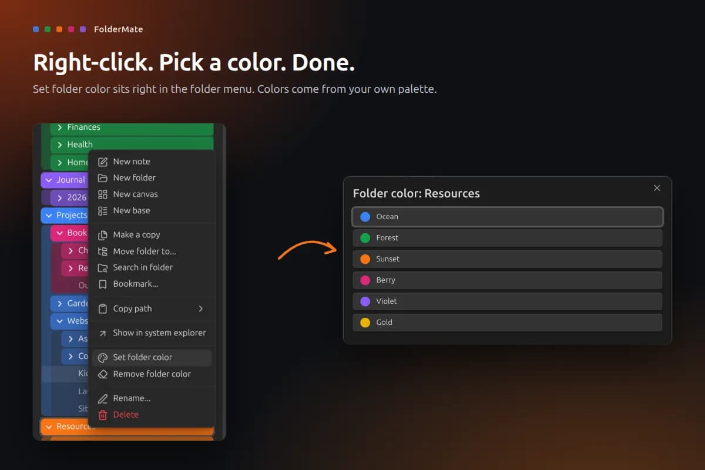The image size is (705, 470).
Task: Collapse the Projects folder chevron
Action: coord(49,215)
